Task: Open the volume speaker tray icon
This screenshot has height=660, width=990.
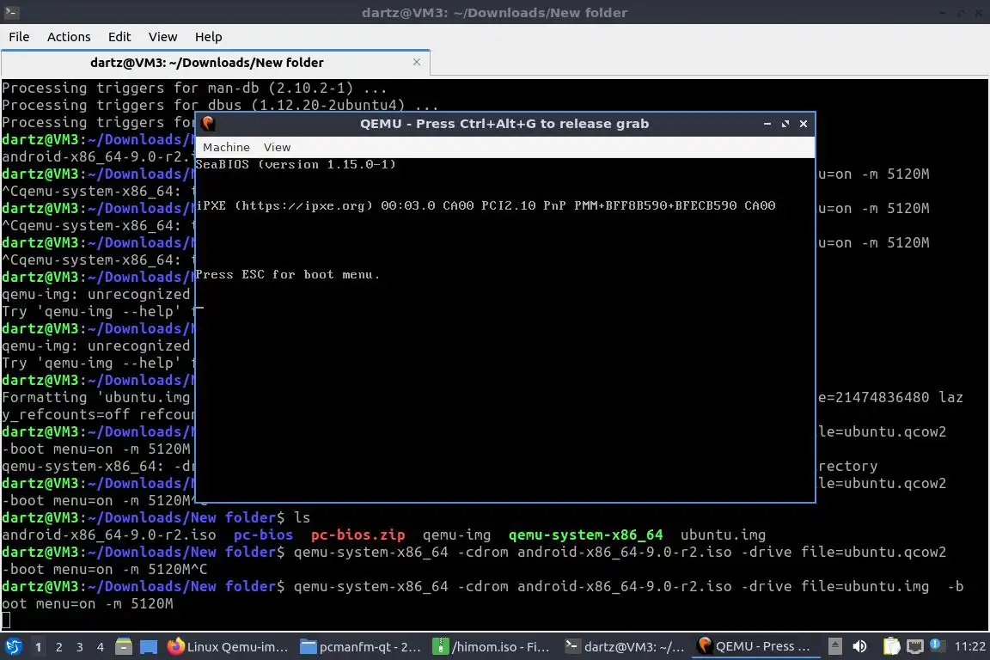Action: pyautogui.click(x=859, y=646)
